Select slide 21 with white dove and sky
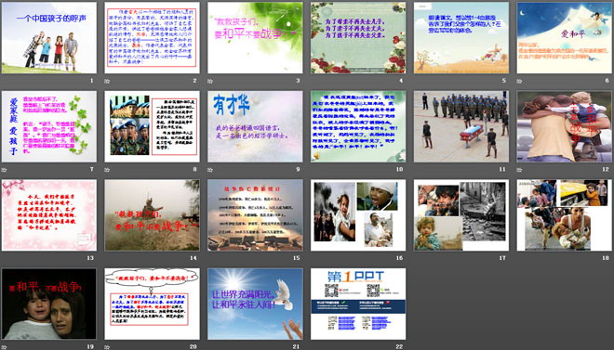This screenshot has height=350, width=614. pyautogui.click(x=255, y=304)
